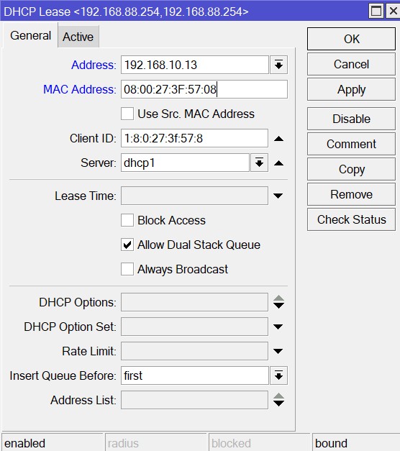Select the General tab
Viewport: 400px width, 451px height.
[30, 36]
